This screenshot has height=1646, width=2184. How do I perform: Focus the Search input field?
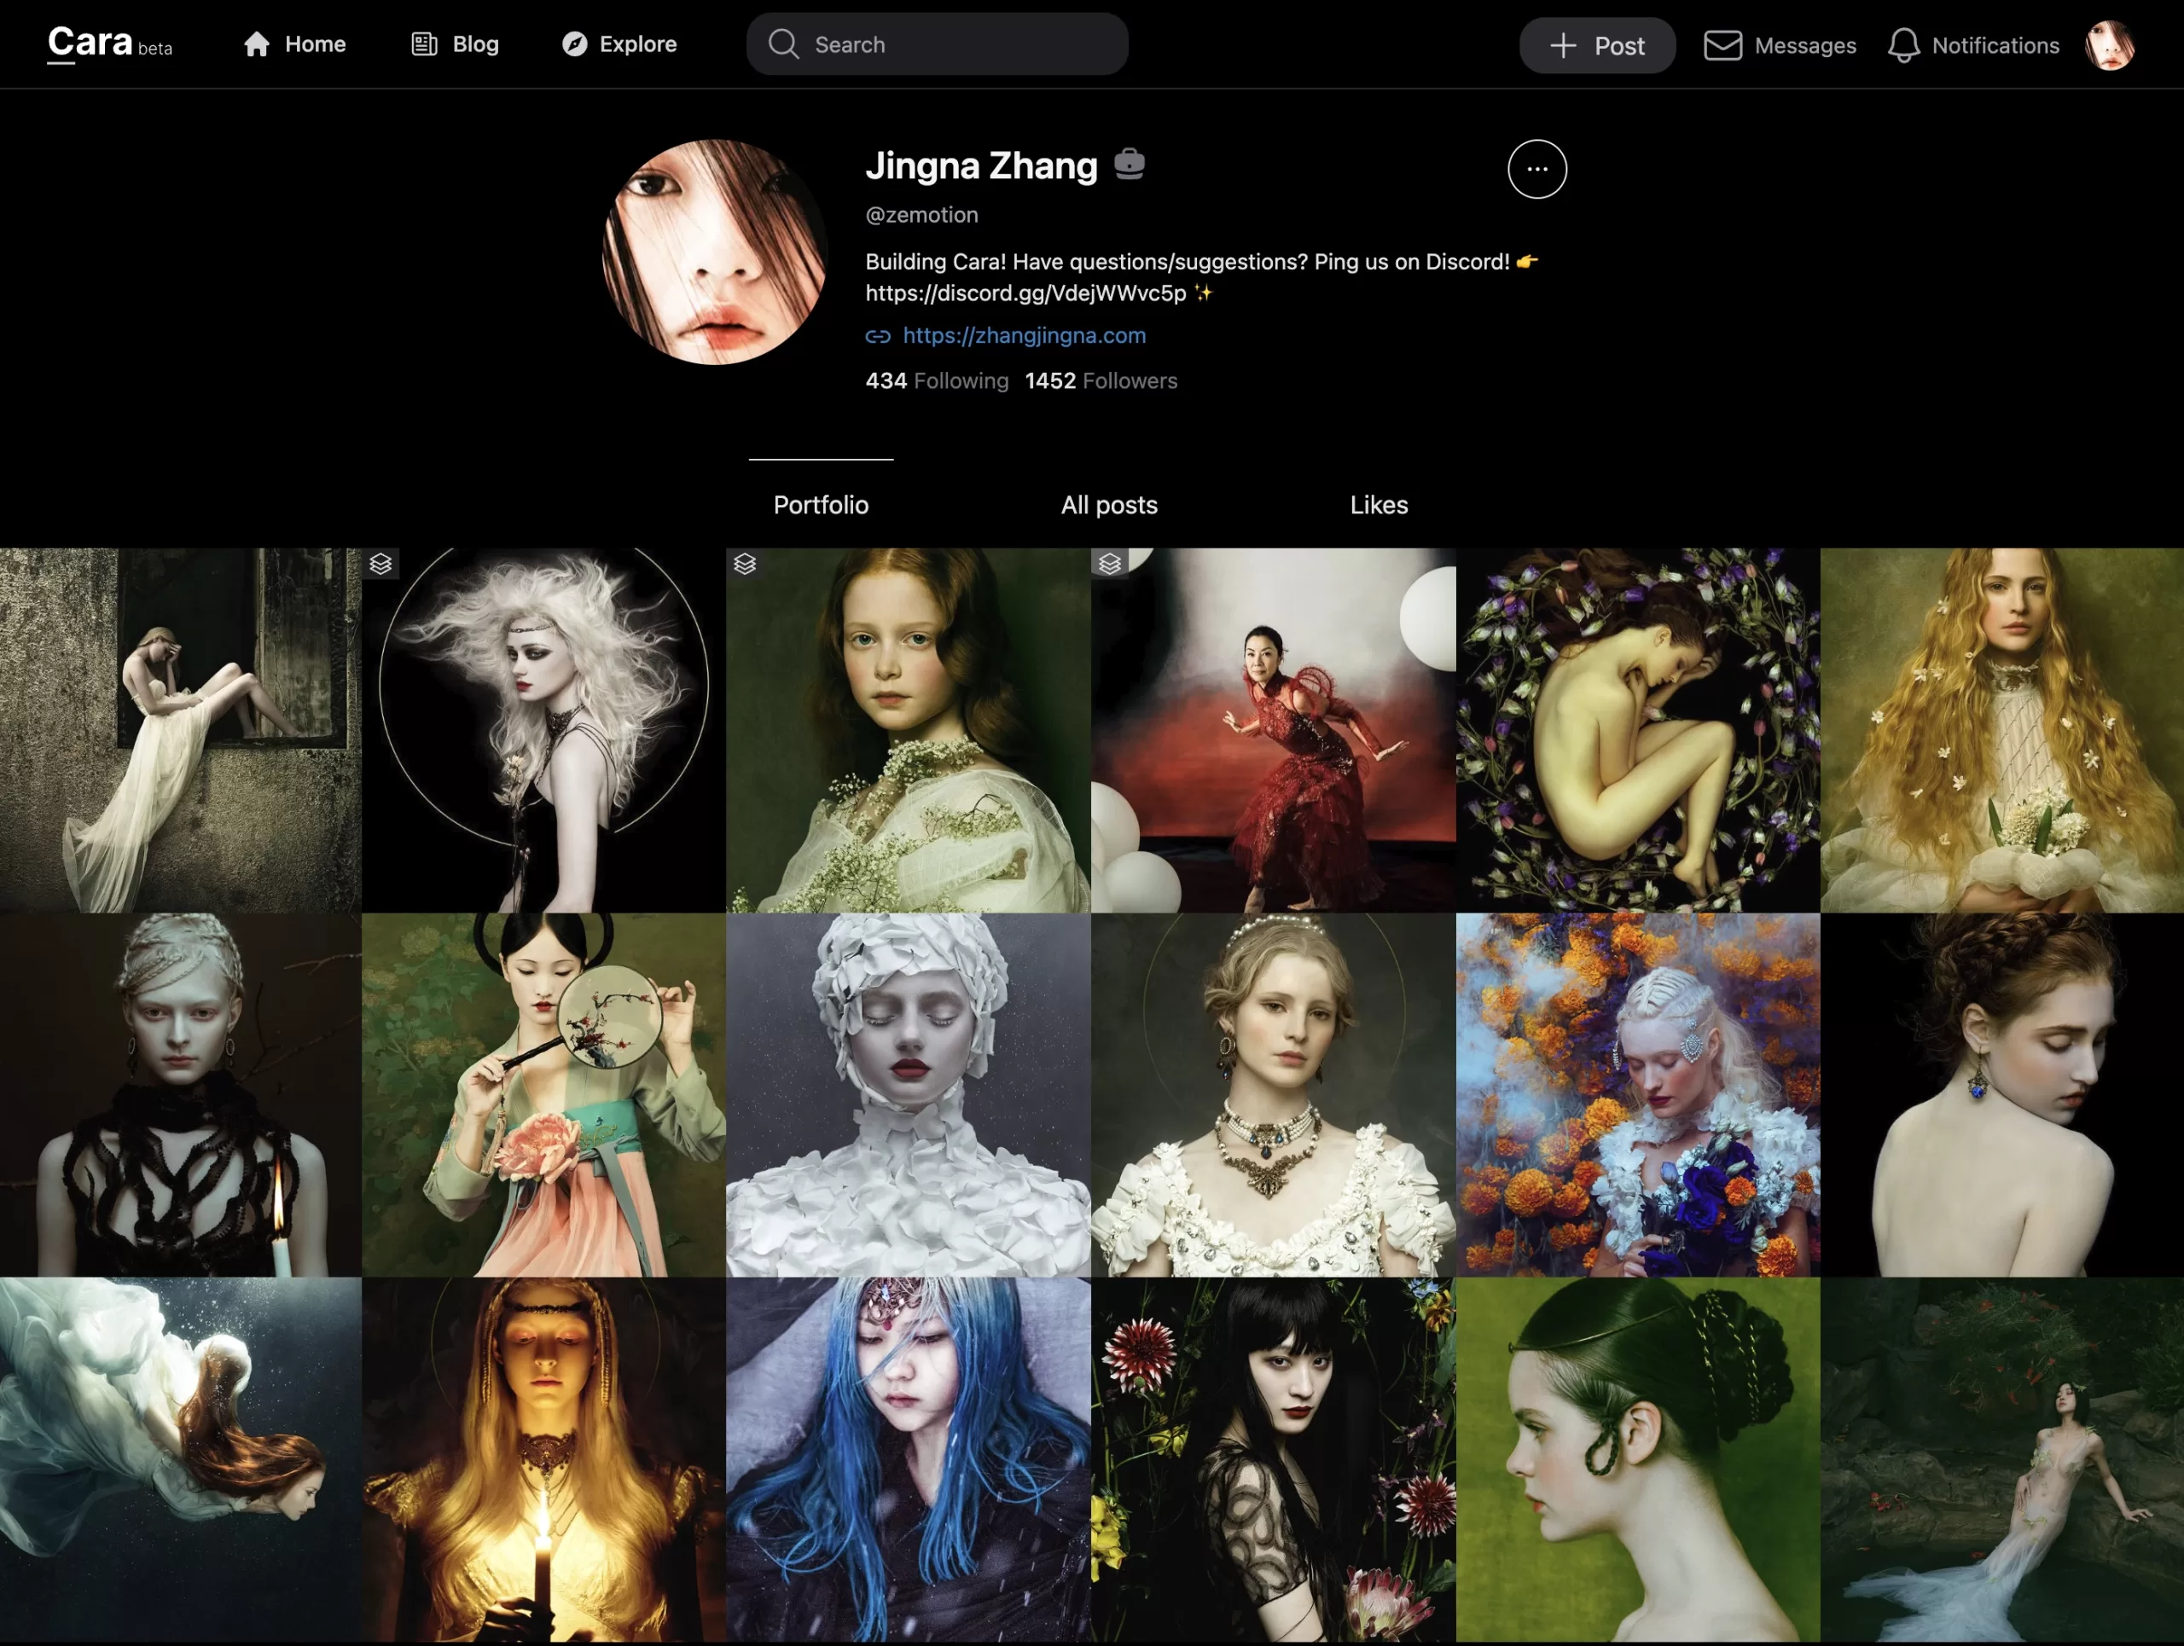937,44
